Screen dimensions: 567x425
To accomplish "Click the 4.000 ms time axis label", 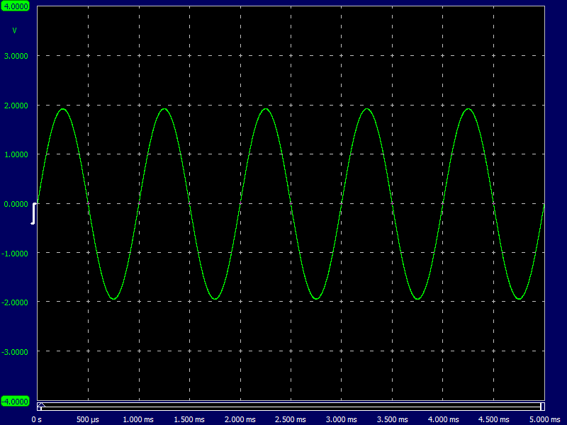I will (x=444, y=419).
